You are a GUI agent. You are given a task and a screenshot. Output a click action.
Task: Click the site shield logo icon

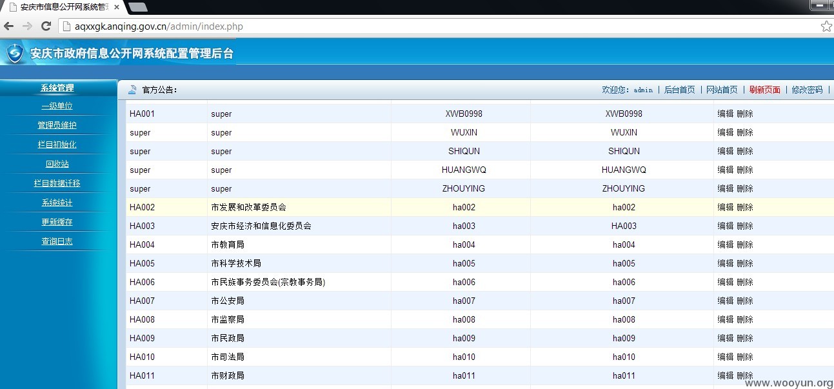pyautogui.click(x=15, y=53)
